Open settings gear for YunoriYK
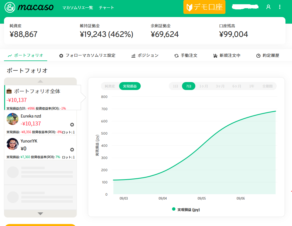 [x=72, y=150]
